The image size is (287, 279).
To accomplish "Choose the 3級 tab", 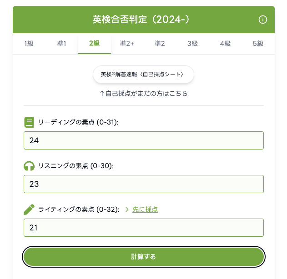I will click(x=192, y=44).
